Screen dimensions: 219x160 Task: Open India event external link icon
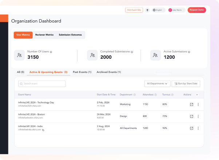[192, 128]
